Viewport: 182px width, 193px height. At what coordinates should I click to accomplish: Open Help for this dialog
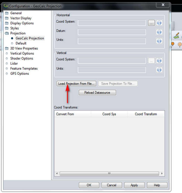pos(157,185)
